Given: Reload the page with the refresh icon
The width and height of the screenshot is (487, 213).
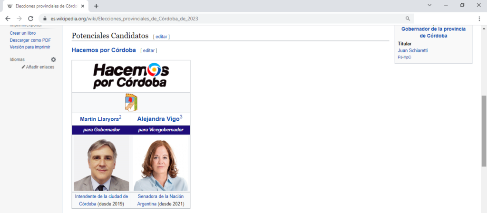Looking at the screenshot, I should 30,19.
